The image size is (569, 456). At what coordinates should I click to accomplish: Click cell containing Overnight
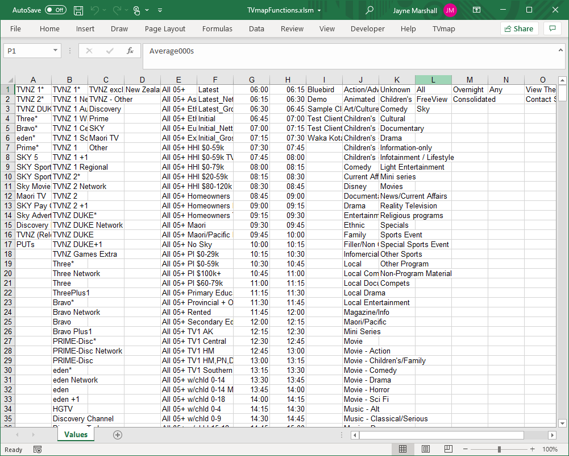[470, 90]
